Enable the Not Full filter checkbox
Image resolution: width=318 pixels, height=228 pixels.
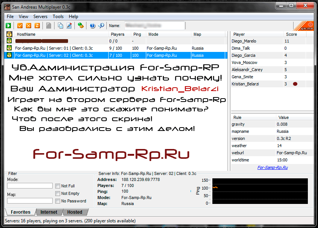(x=58, y=186)
